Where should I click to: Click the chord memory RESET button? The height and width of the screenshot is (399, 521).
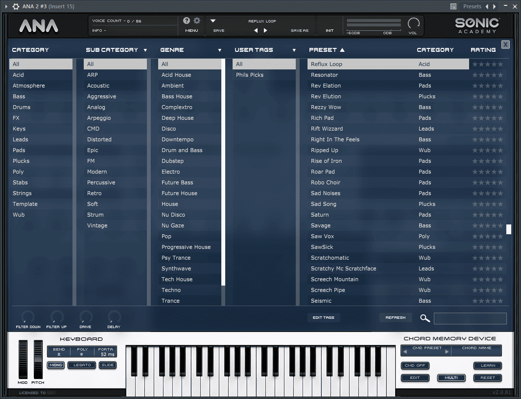(488, 378)
